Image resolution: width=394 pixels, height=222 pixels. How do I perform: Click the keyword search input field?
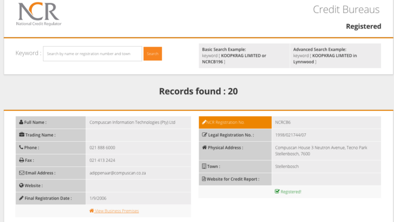pos(92,53)
